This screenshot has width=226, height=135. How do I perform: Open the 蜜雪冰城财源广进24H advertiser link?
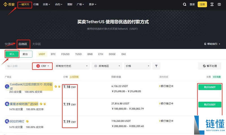point(24,104)
